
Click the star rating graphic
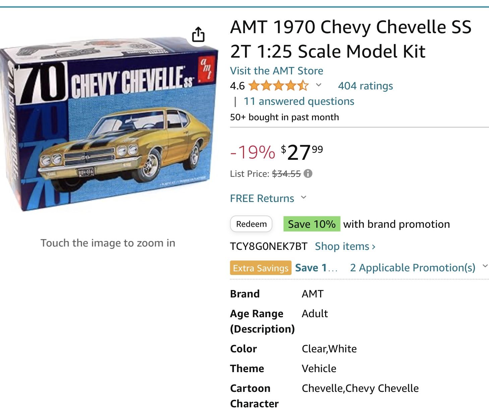point(279,86)
